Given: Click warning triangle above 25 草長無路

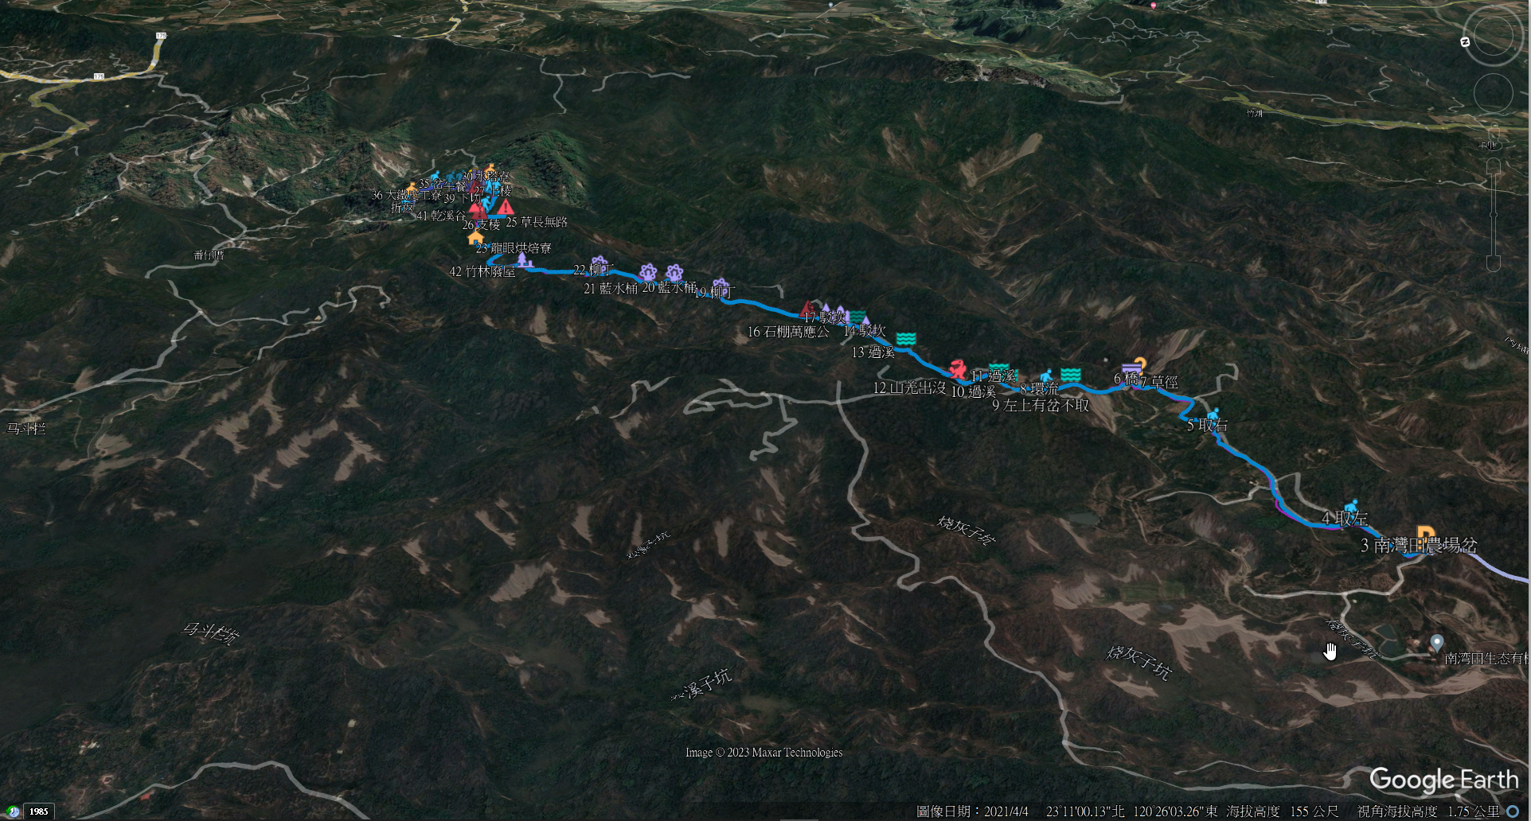Looking at the screenshot, I should click(506, 207).
